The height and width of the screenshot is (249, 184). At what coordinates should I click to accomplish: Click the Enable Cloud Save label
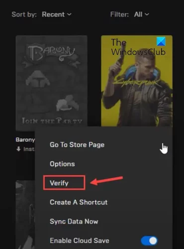tap(80, 241)
